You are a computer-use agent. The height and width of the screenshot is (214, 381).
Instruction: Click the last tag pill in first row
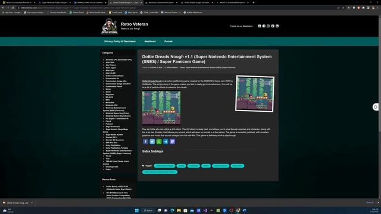point(237,166)
